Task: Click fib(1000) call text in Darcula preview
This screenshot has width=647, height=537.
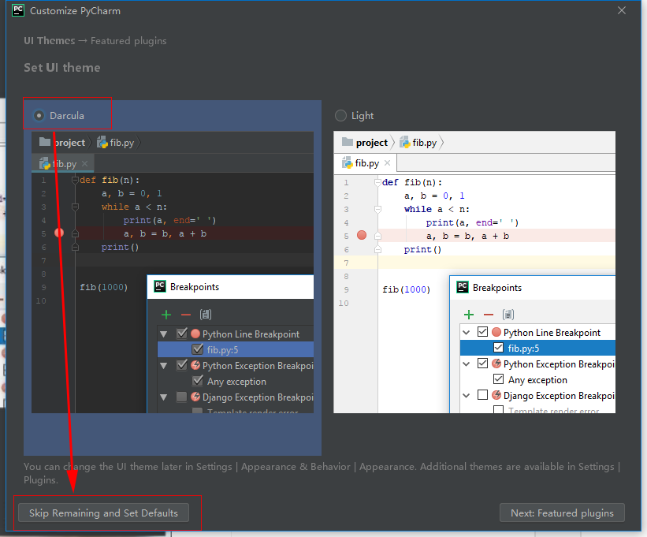Action: point(104,287)
